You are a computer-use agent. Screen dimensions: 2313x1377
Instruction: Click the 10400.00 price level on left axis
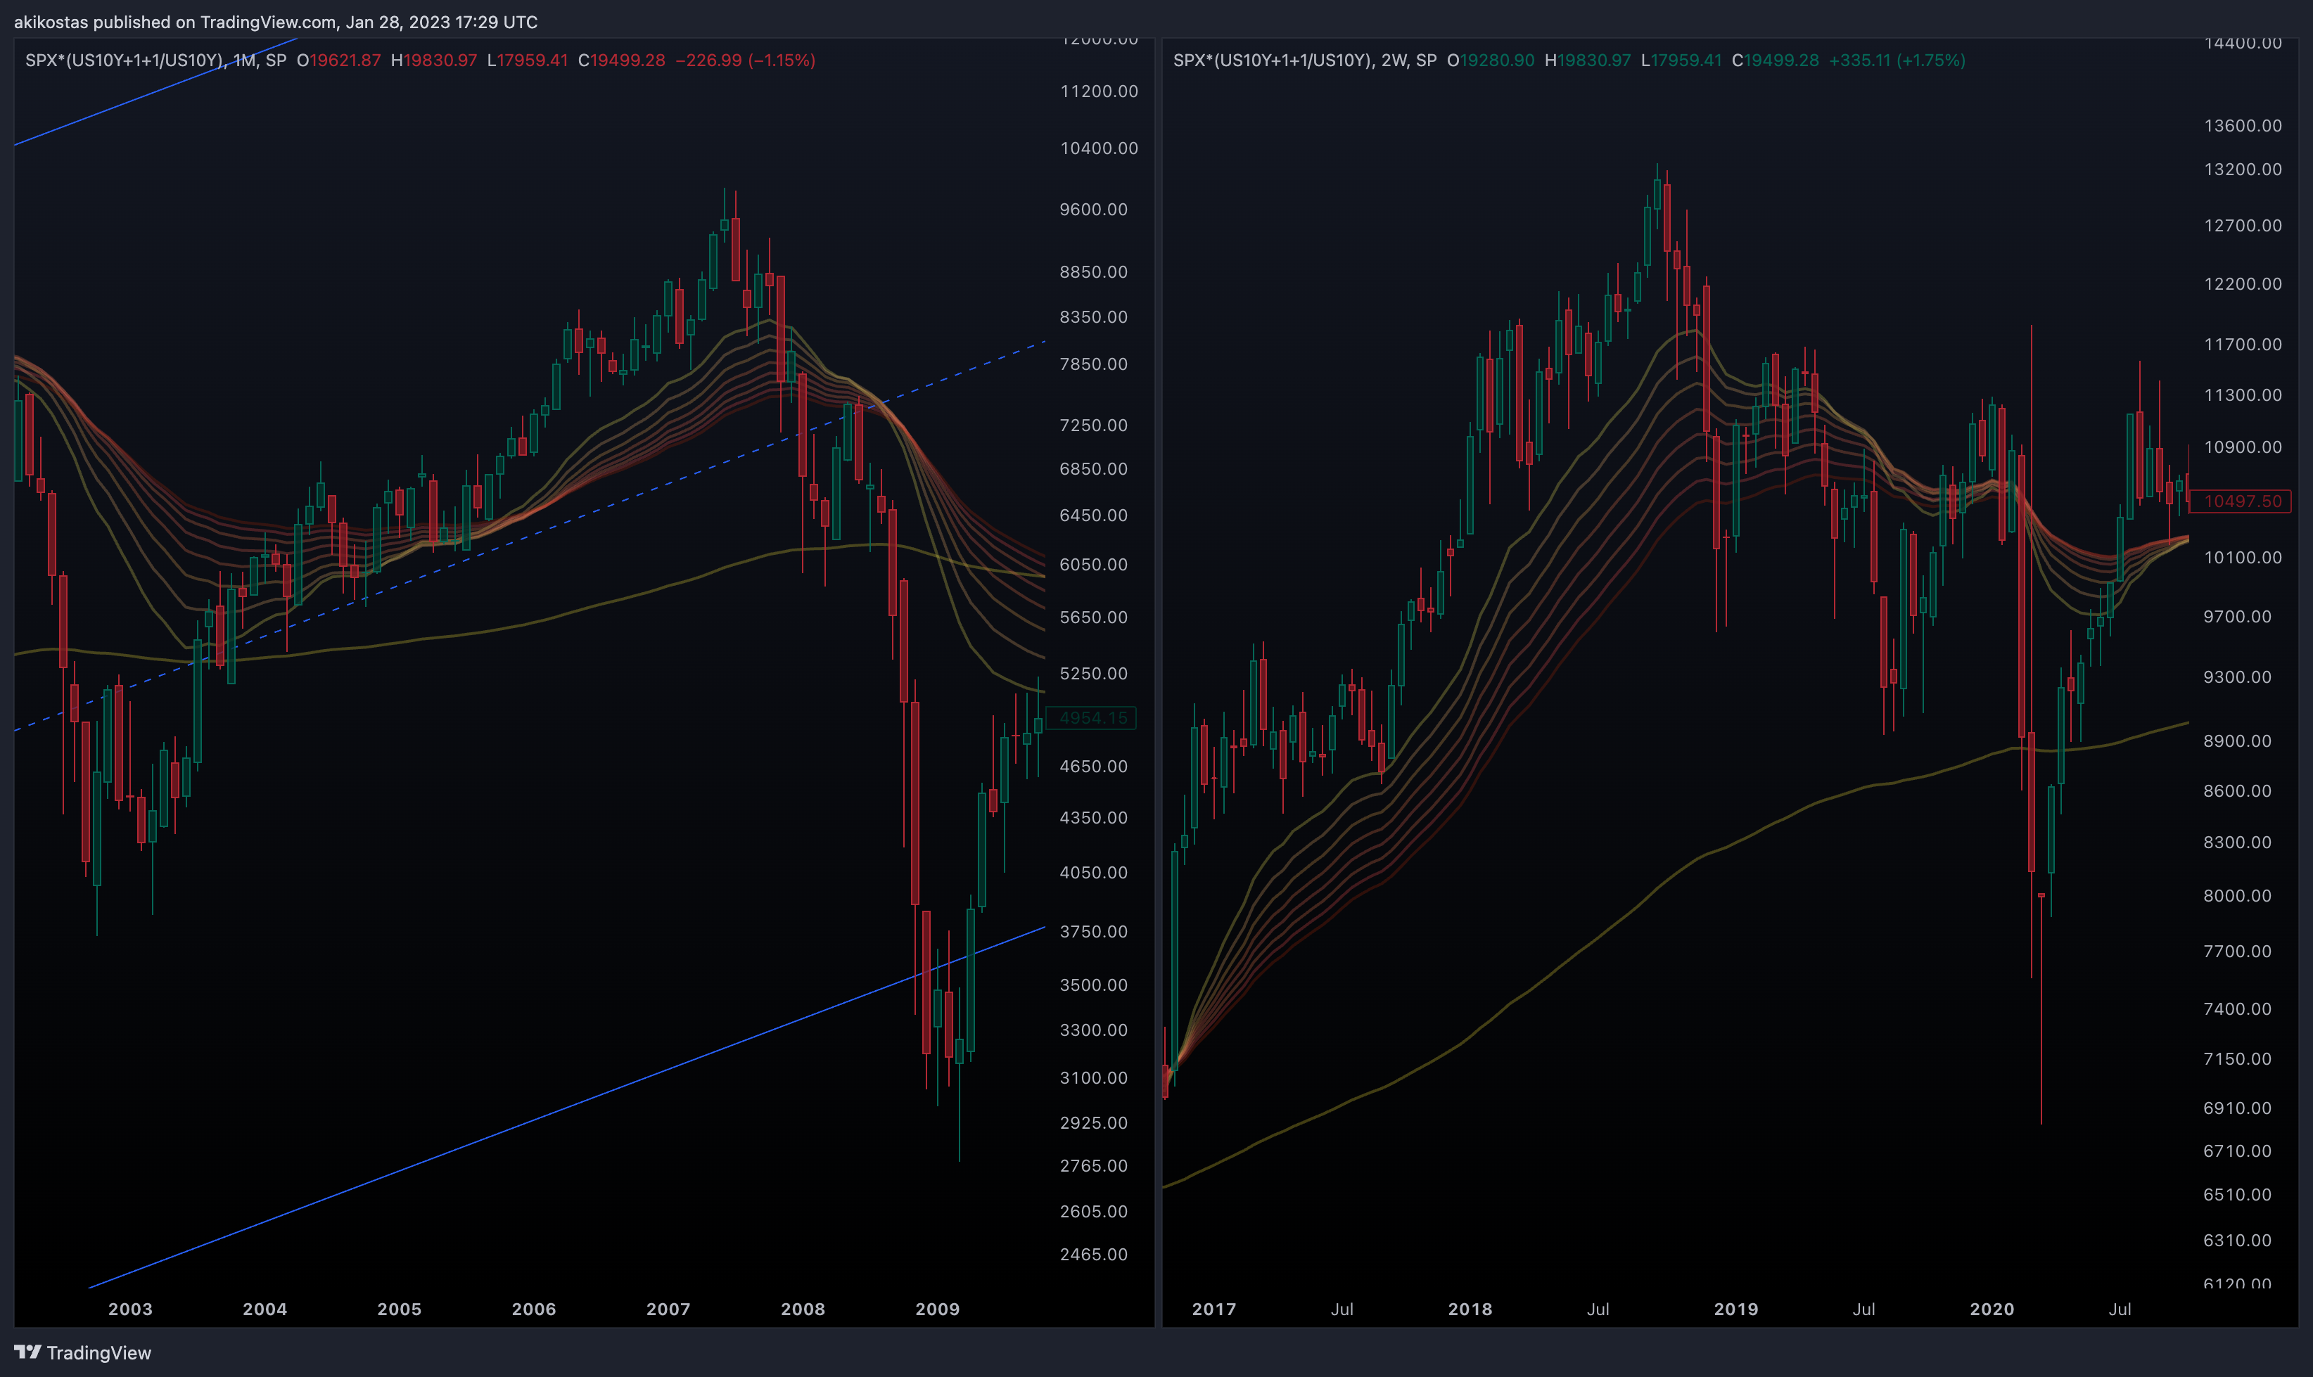pos(1099,148)
